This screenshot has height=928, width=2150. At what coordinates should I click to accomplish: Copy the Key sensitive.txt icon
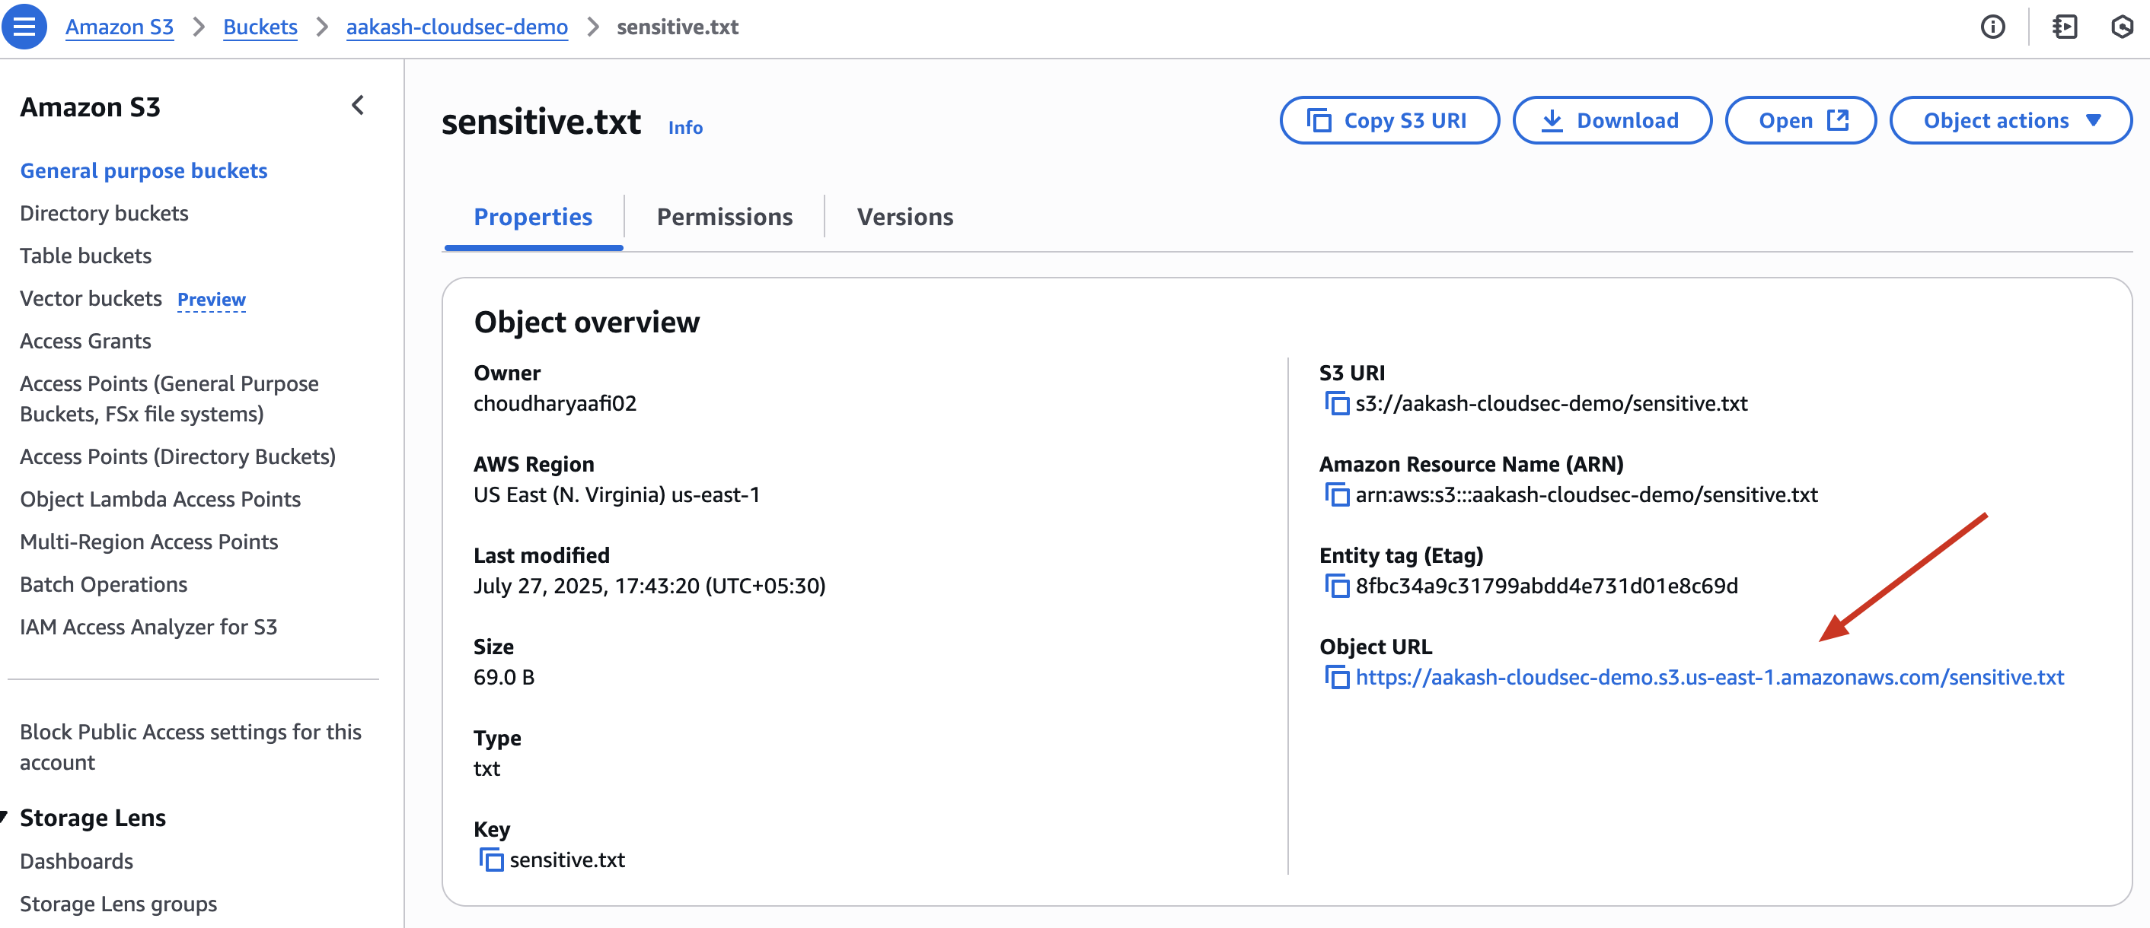tap(491, 860)
